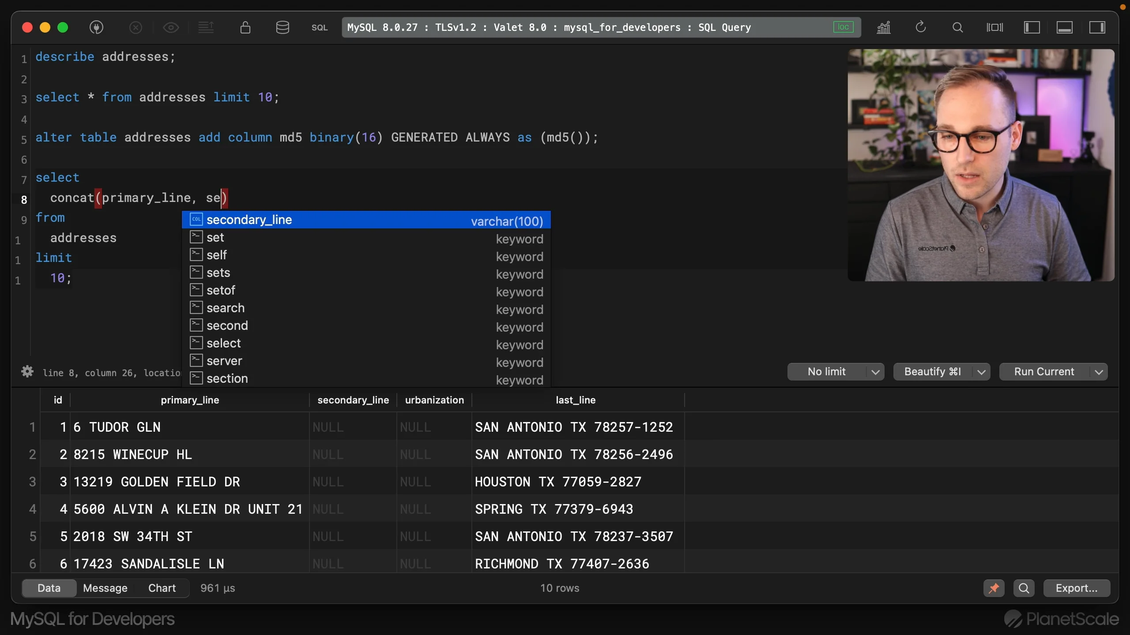This screenshot has height=635, width=1130.
Task: Open the Run Current dropdown arrow
Action: tap(1099, 372)
